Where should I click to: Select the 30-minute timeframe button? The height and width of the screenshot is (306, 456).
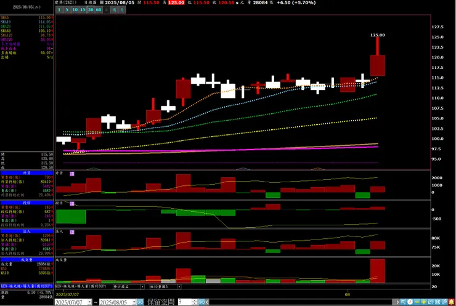point(91,10)
